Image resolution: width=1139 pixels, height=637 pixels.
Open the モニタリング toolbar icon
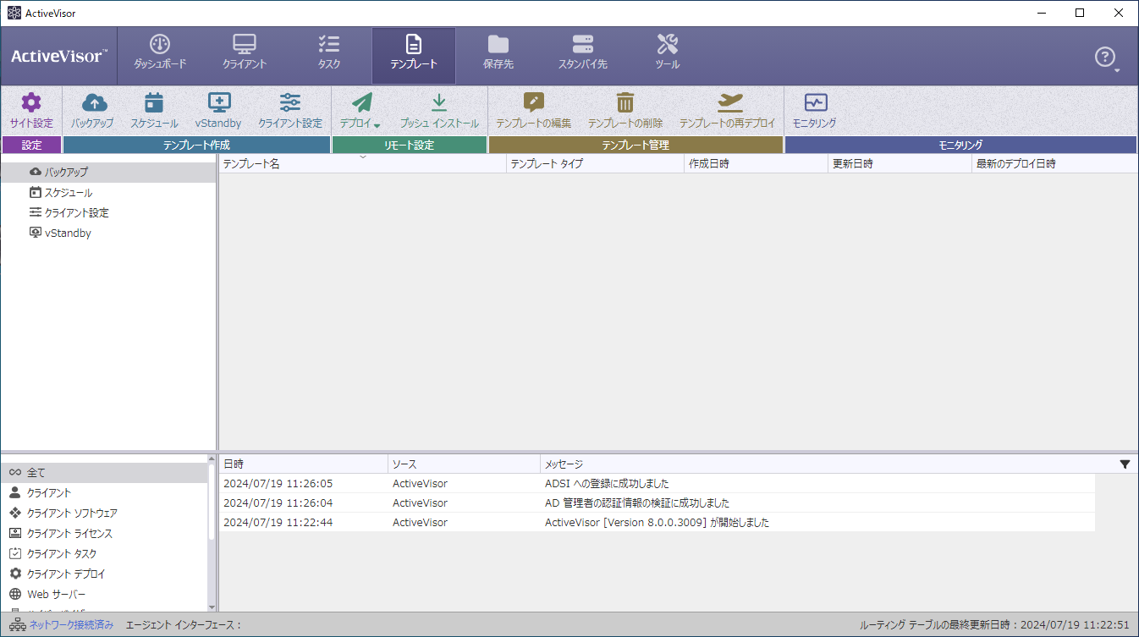(x=816, y=102)
